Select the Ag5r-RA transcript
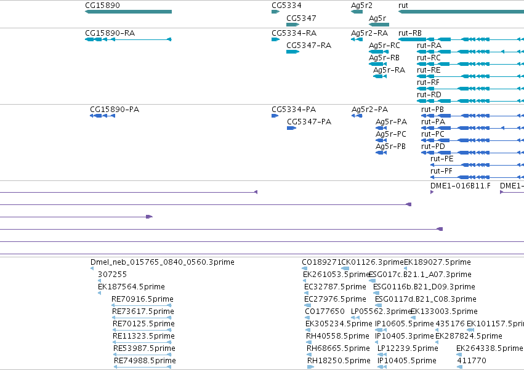Screen dimensions: 524x370 [x=380, y=76]
